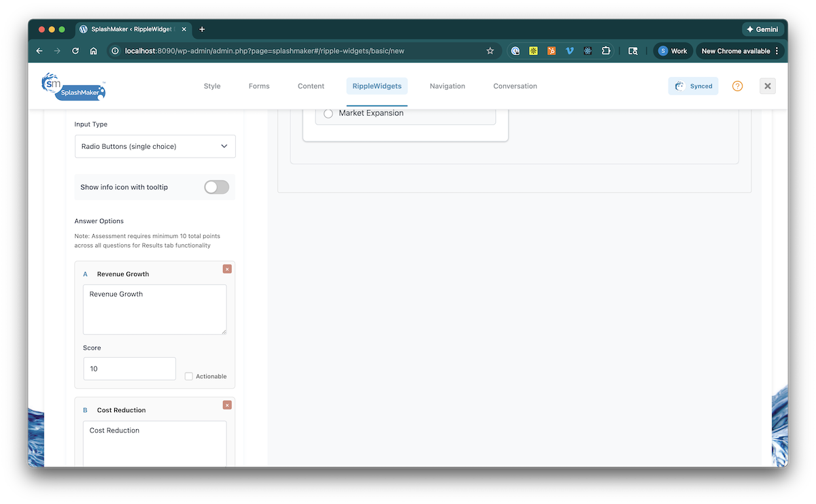The image size is (816, 504).
Task: Switch to the Style tab
Action: 212,86
